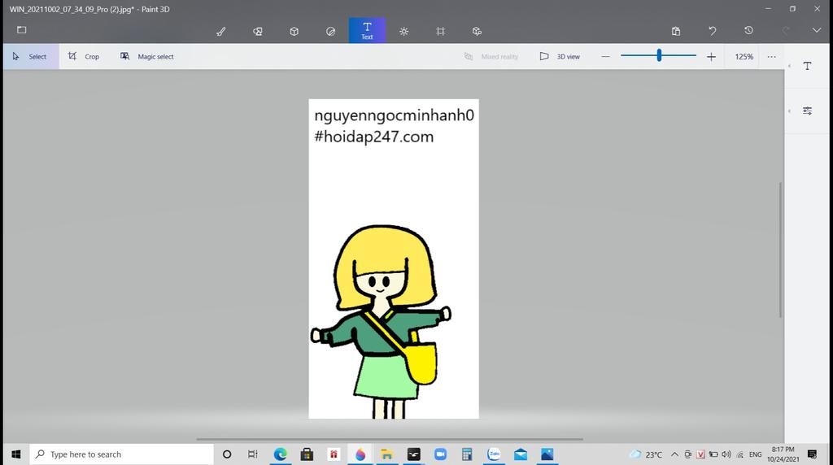Expand the Text side panel
This screenshot has width=833, height=465.
[x=807, y=66]
